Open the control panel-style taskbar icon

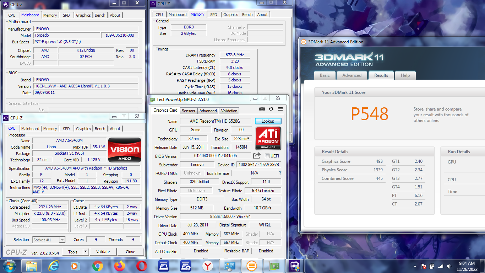(230, 266)
